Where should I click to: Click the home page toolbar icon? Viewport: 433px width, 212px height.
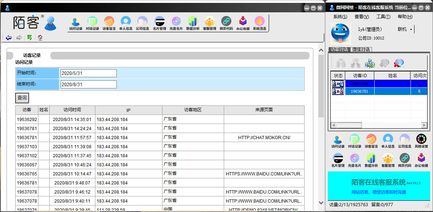coord(40,38)
